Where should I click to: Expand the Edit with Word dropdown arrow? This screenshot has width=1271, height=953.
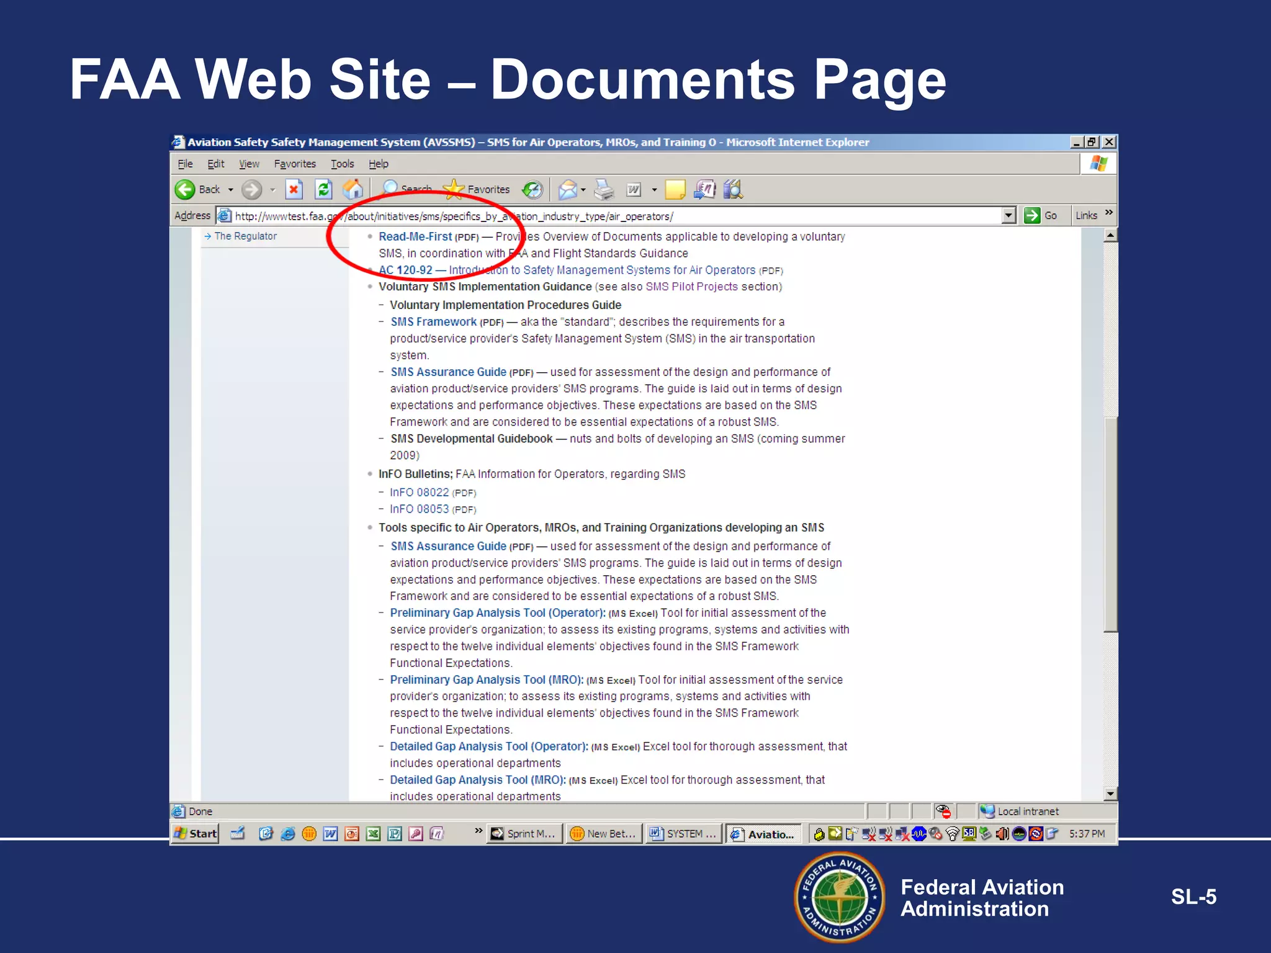point(654,190)
